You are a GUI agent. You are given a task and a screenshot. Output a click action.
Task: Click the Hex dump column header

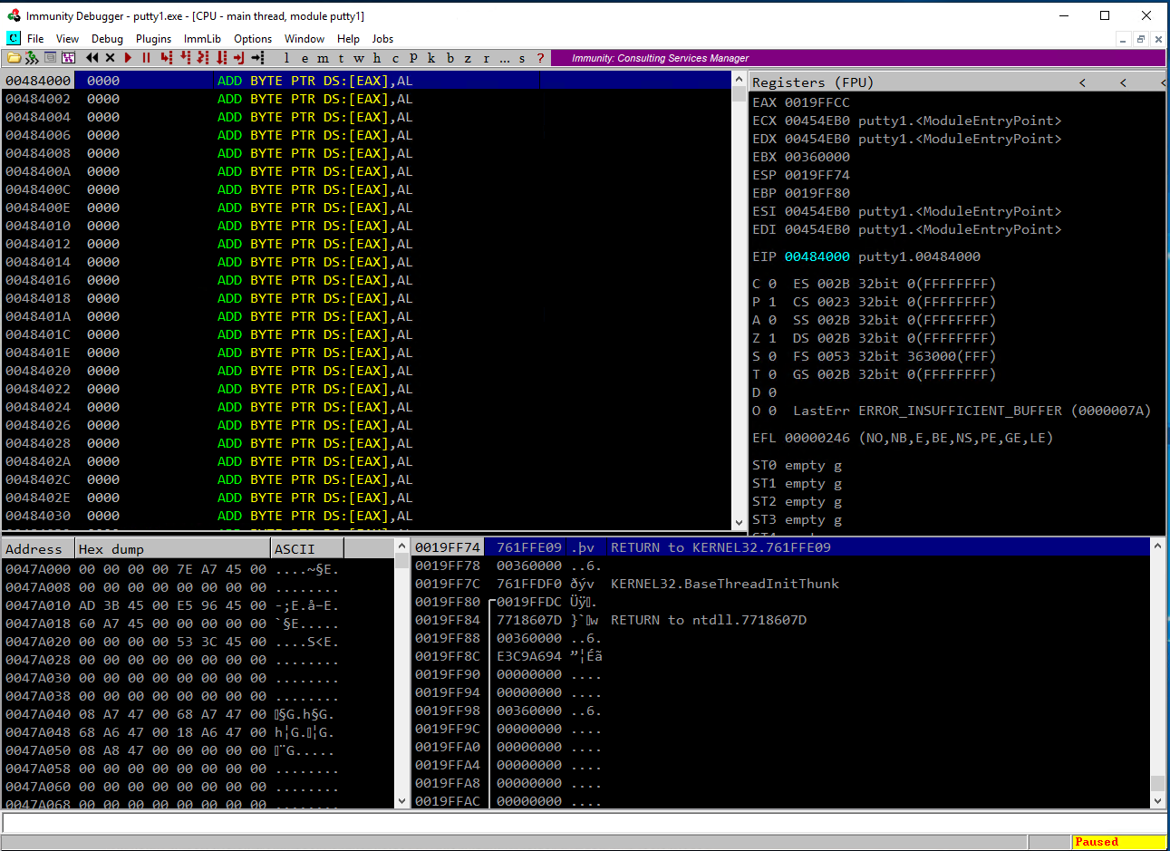[x=172, y=549]
